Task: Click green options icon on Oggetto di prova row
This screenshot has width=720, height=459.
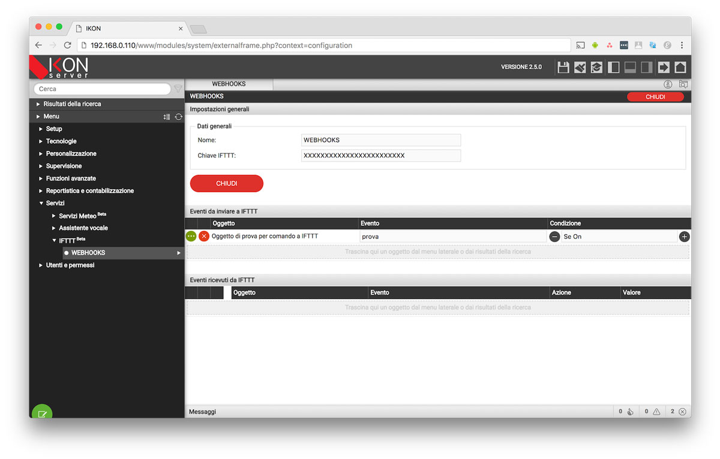Action: (x=191, y=237)
